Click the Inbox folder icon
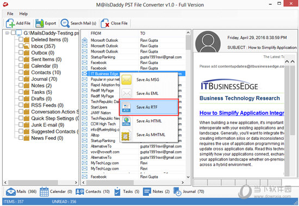 coord(27,46)
